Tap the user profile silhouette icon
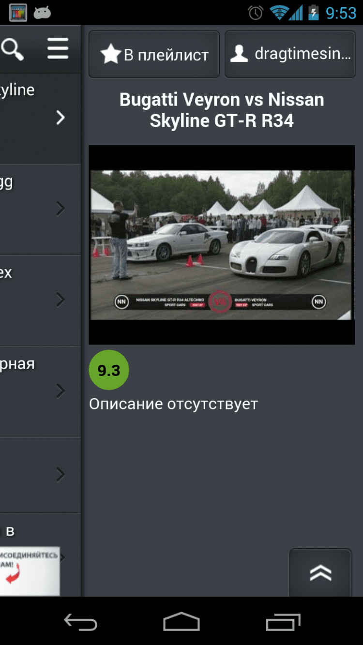This screenshot has height=645, width=363. [x=239, y=54]
